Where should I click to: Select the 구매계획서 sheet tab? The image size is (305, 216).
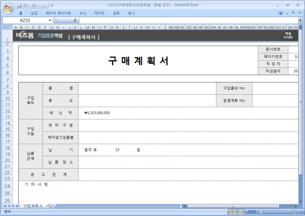point(32,206)
